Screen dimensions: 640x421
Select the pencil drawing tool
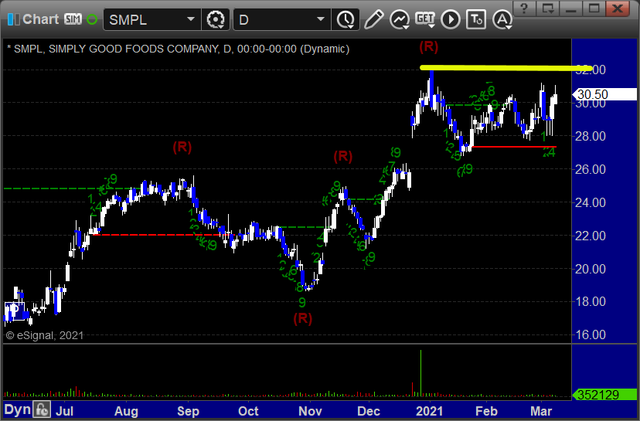[373, 19]
